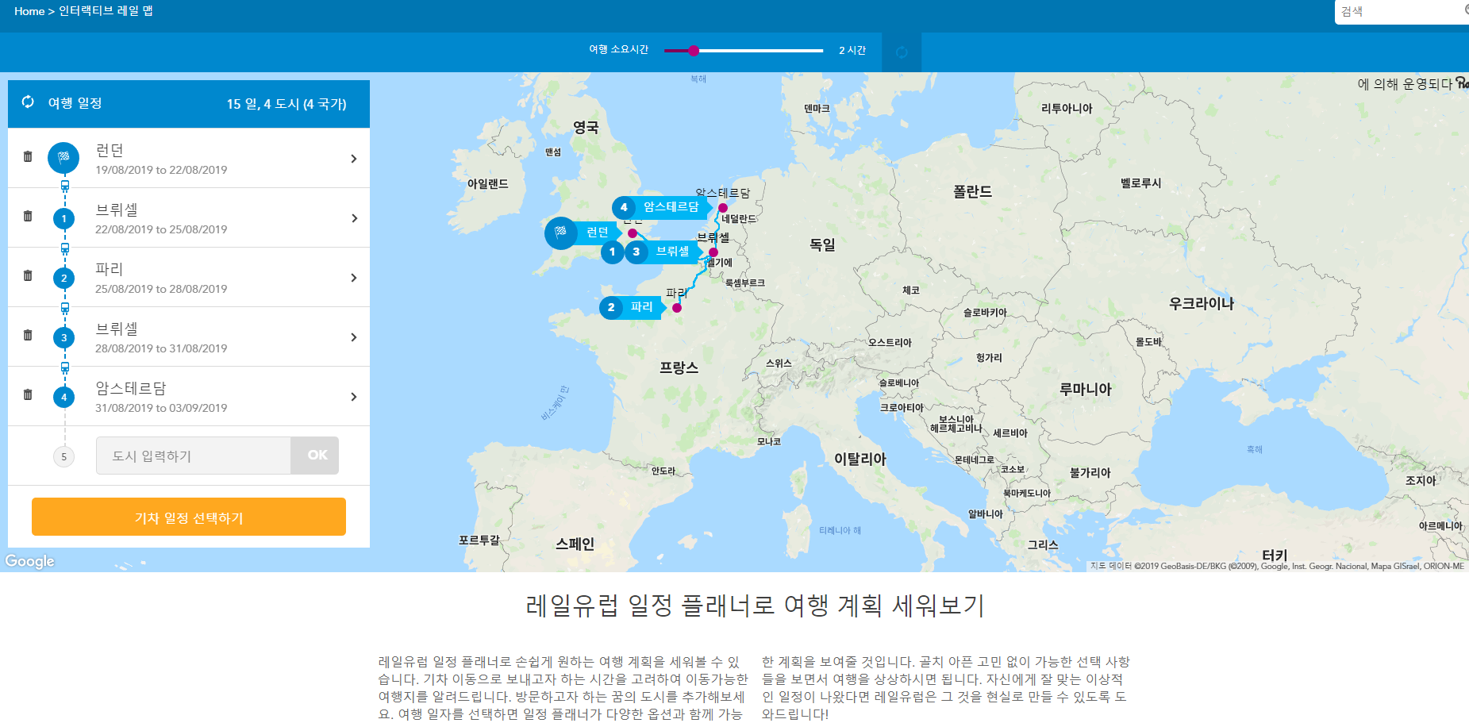
Task: Click the Google logo on the map
Action: click(29, 561)
